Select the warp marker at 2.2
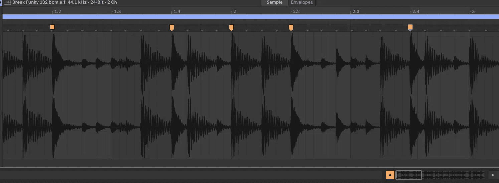The image size is (499, 183). point(291,27)
